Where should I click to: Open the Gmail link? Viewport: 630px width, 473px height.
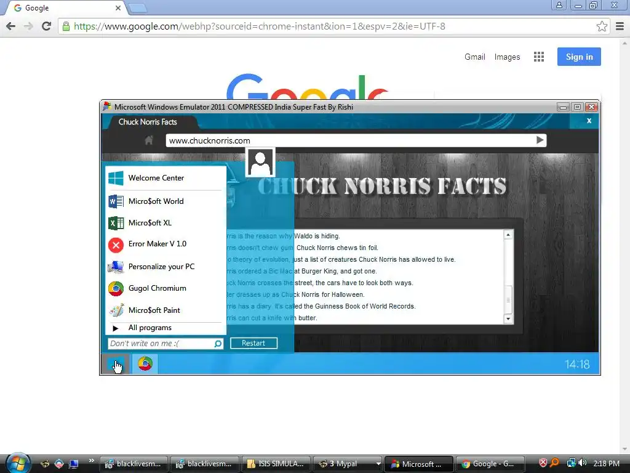coord(475,57)
